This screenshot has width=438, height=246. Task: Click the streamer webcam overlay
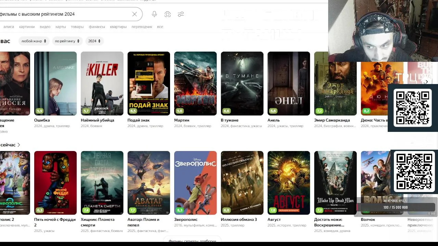(383, 31)
